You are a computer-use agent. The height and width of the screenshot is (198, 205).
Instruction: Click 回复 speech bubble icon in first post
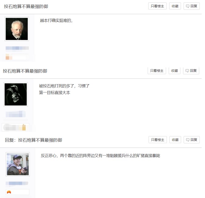tap(188, 6)
